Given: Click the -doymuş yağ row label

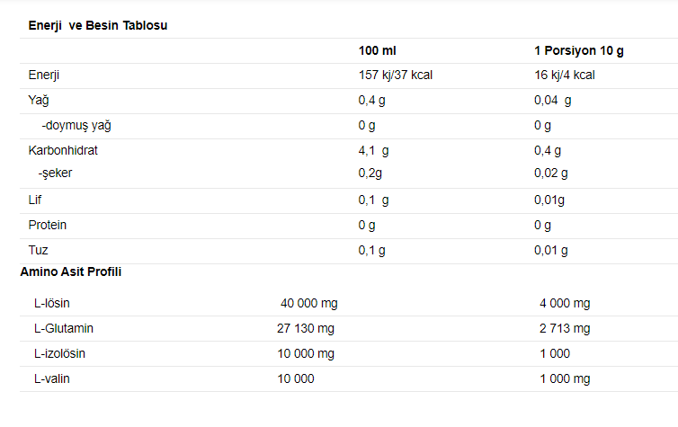Looking at the screenshot, I should tap(76, 125).
